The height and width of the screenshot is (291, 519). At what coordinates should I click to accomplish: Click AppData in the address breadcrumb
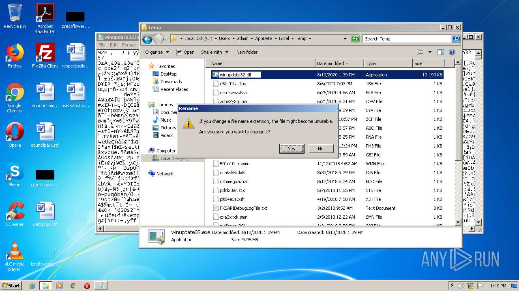[x=264, y=39]
